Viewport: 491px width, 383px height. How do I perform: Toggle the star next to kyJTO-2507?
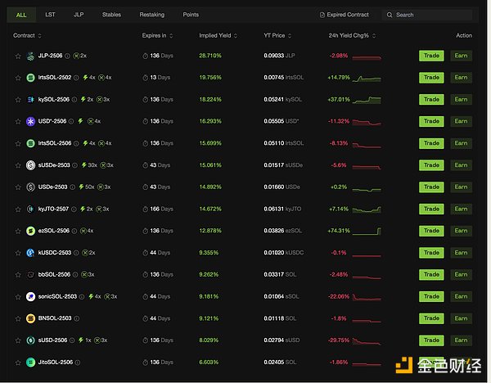point(18,210)
